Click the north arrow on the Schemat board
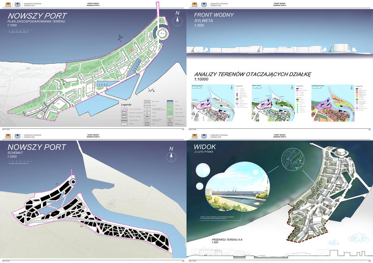The image size is (373, 263). 171,153
